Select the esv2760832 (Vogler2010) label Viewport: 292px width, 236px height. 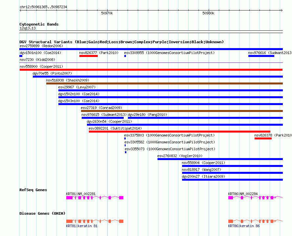click(x=180, y=156)
